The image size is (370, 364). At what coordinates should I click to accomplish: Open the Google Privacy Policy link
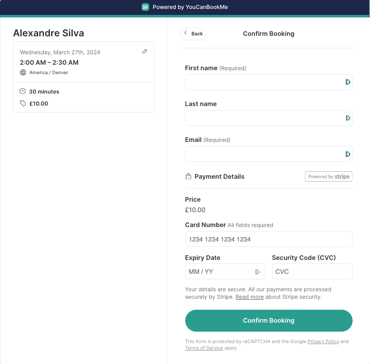click(323, 342)
